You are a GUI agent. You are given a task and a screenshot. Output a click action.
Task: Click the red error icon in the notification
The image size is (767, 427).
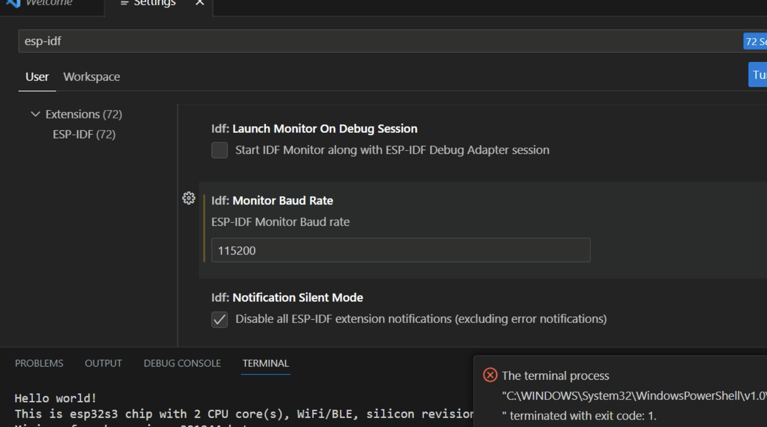pos(490,375)
